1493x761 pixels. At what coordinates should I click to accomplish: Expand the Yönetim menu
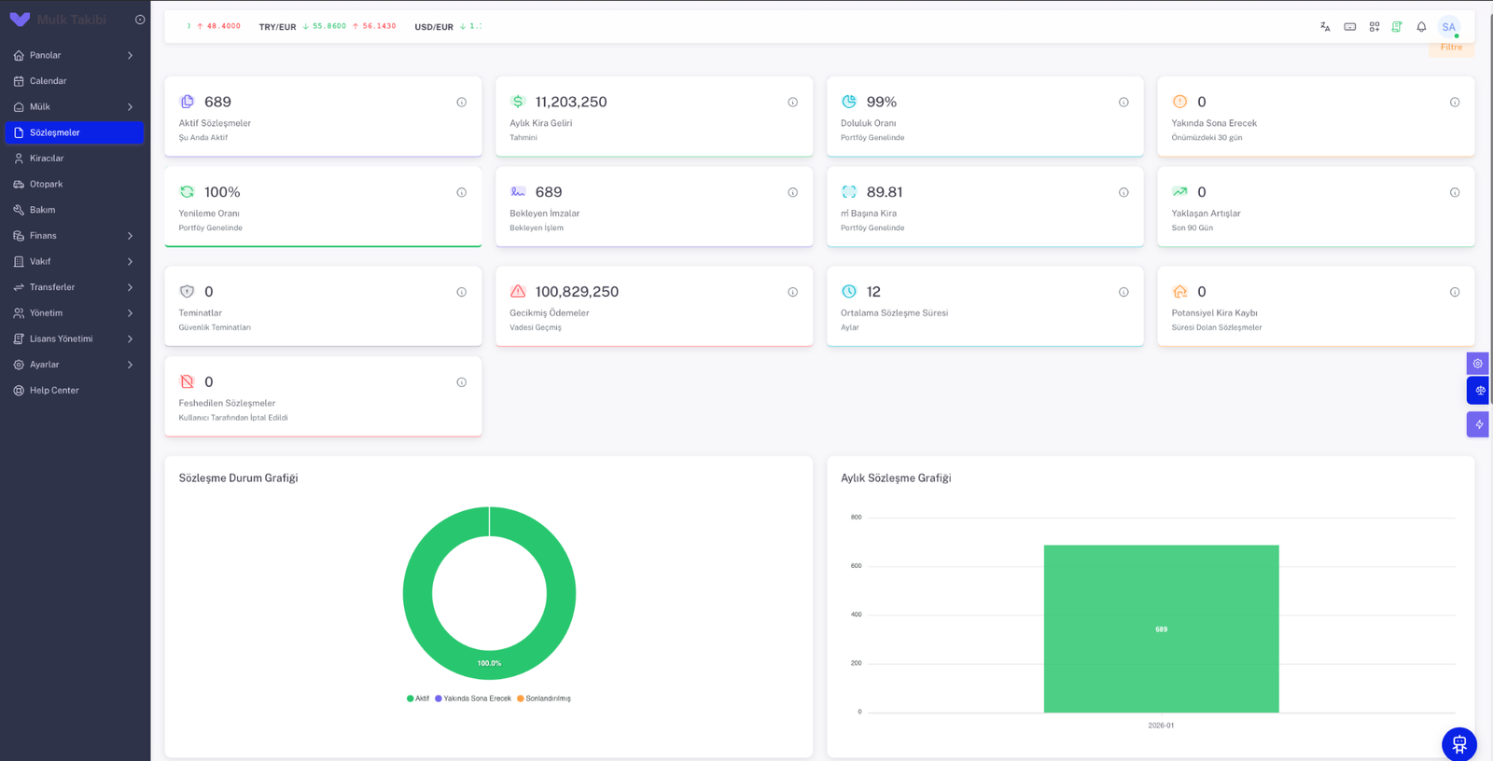pos(75,313)
